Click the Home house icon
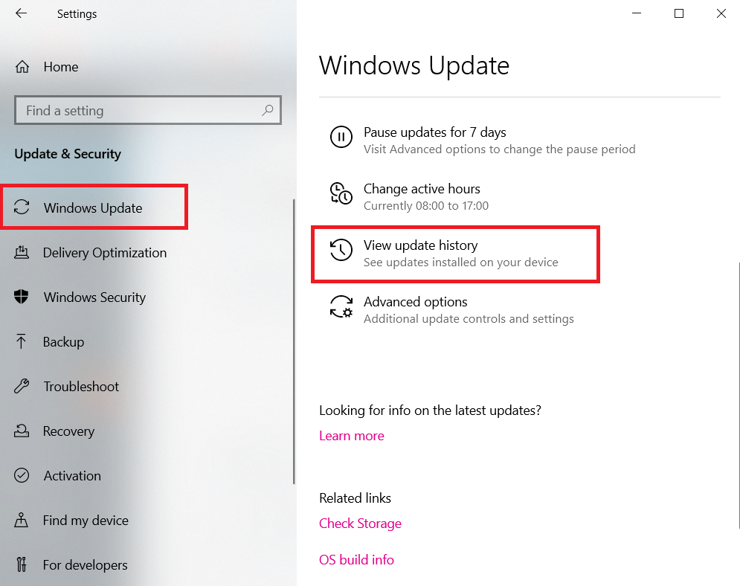Viewport: 740px width, 586px height. tap(22, 66)
